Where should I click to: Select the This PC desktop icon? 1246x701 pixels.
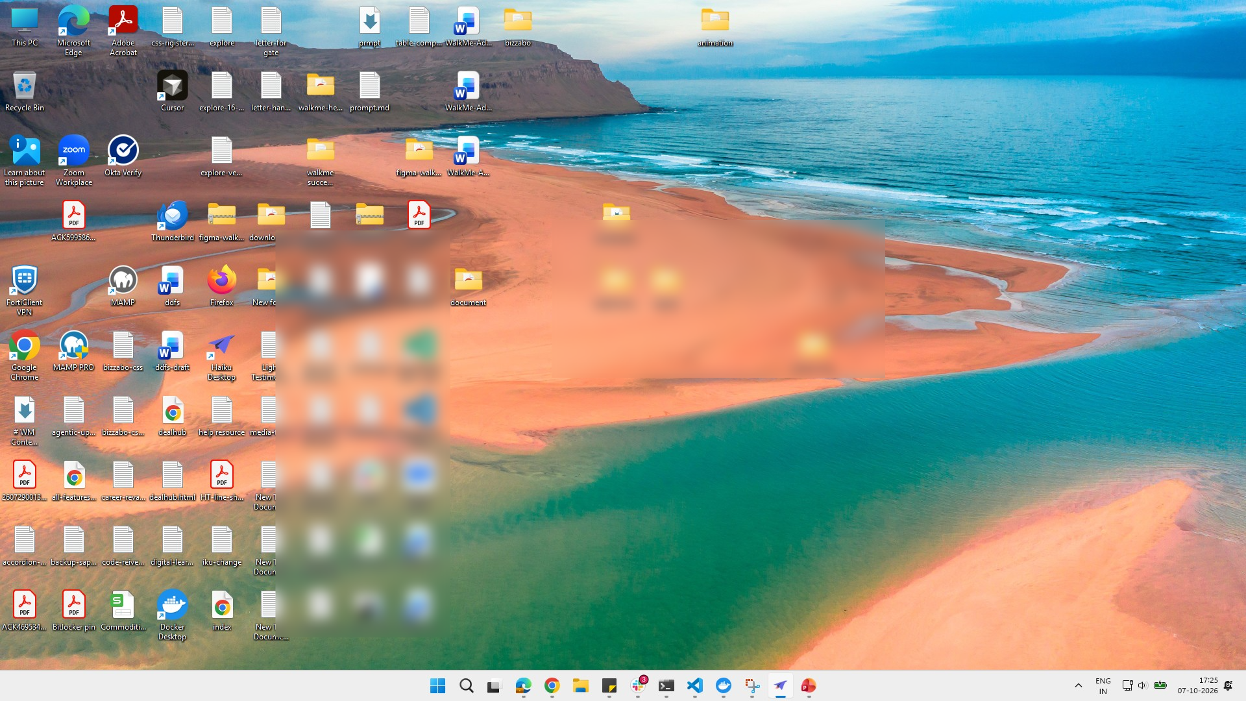25,27
